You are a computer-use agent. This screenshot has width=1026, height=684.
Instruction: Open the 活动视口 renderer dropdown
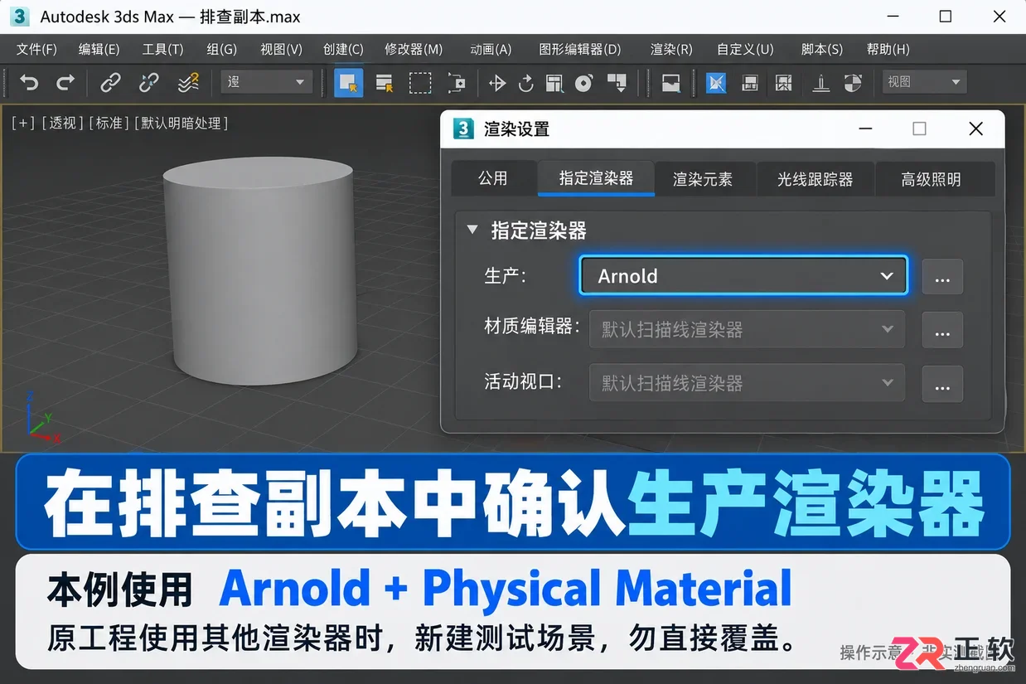click(747, 383)
